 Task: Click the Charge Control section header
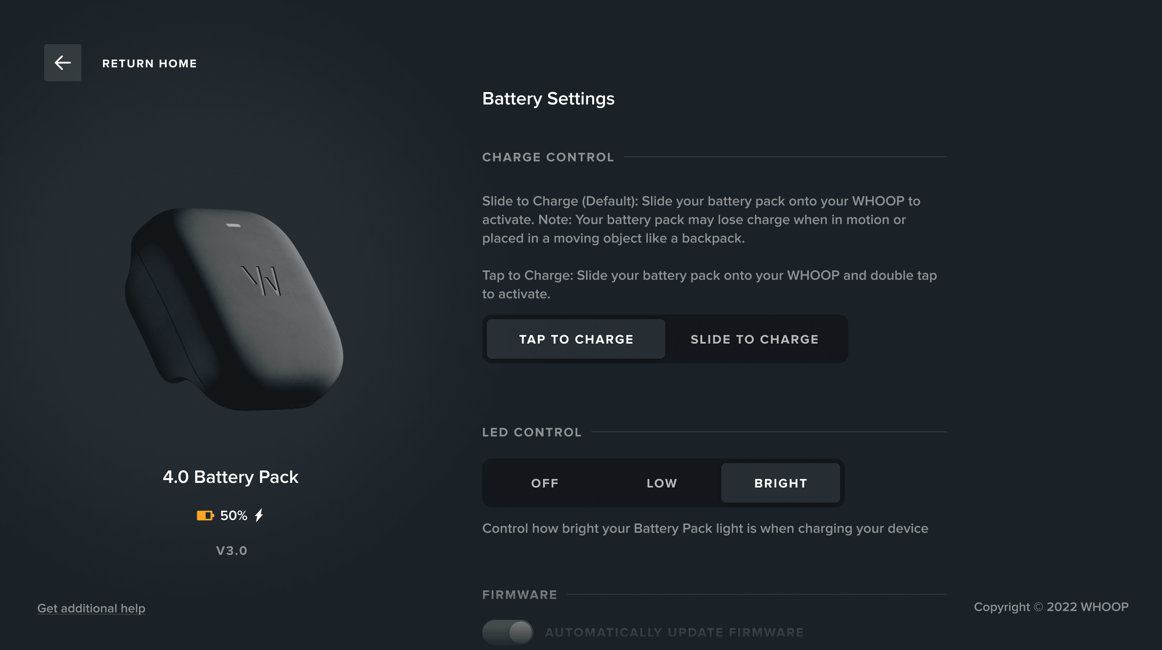click(x=548, y=157)
